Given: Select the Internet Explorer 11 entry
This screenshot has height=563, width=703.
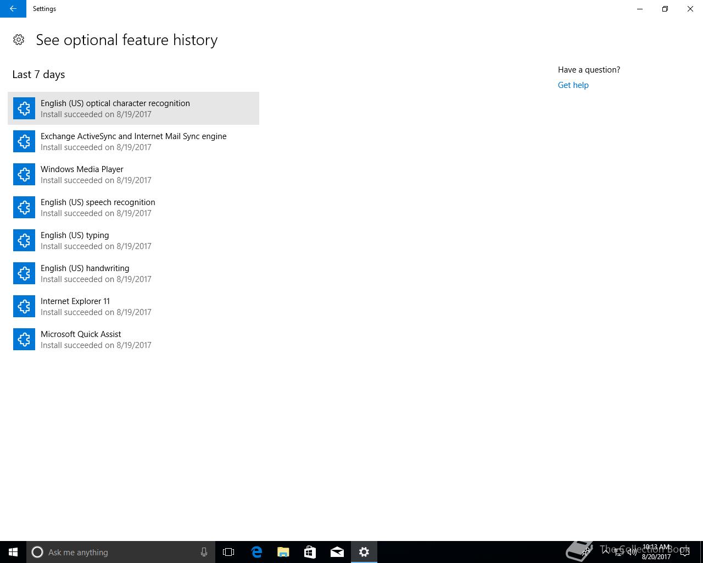Looking at the screenshot, I should tap(133, 306).
